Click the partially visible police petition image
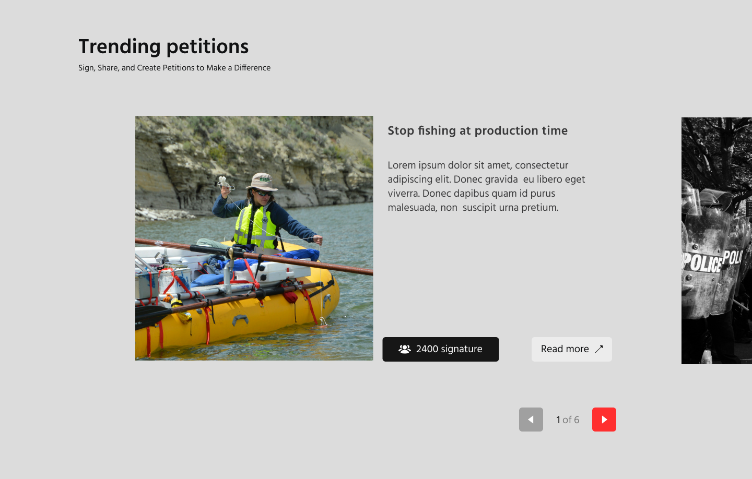752x479 pixels. point(716,240)
